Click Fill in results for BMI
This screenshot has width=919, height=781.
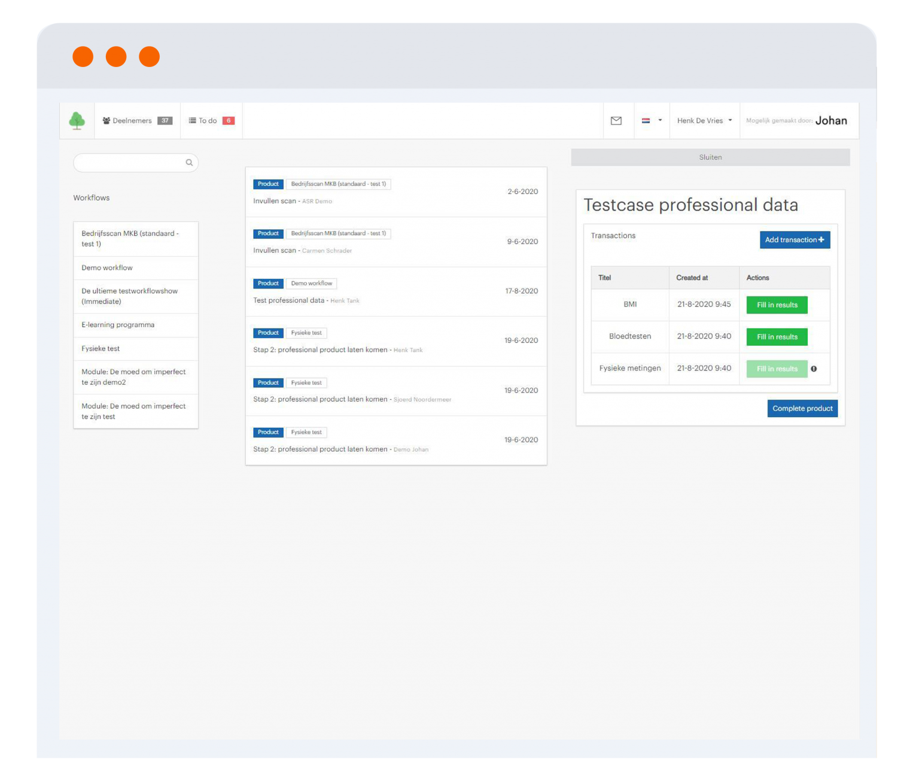click(776, 305)
